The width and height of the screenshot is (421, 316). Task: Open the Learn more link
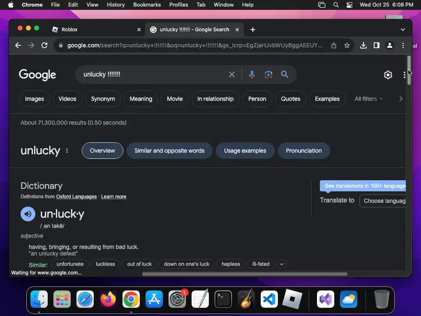(x=113, y=197)
